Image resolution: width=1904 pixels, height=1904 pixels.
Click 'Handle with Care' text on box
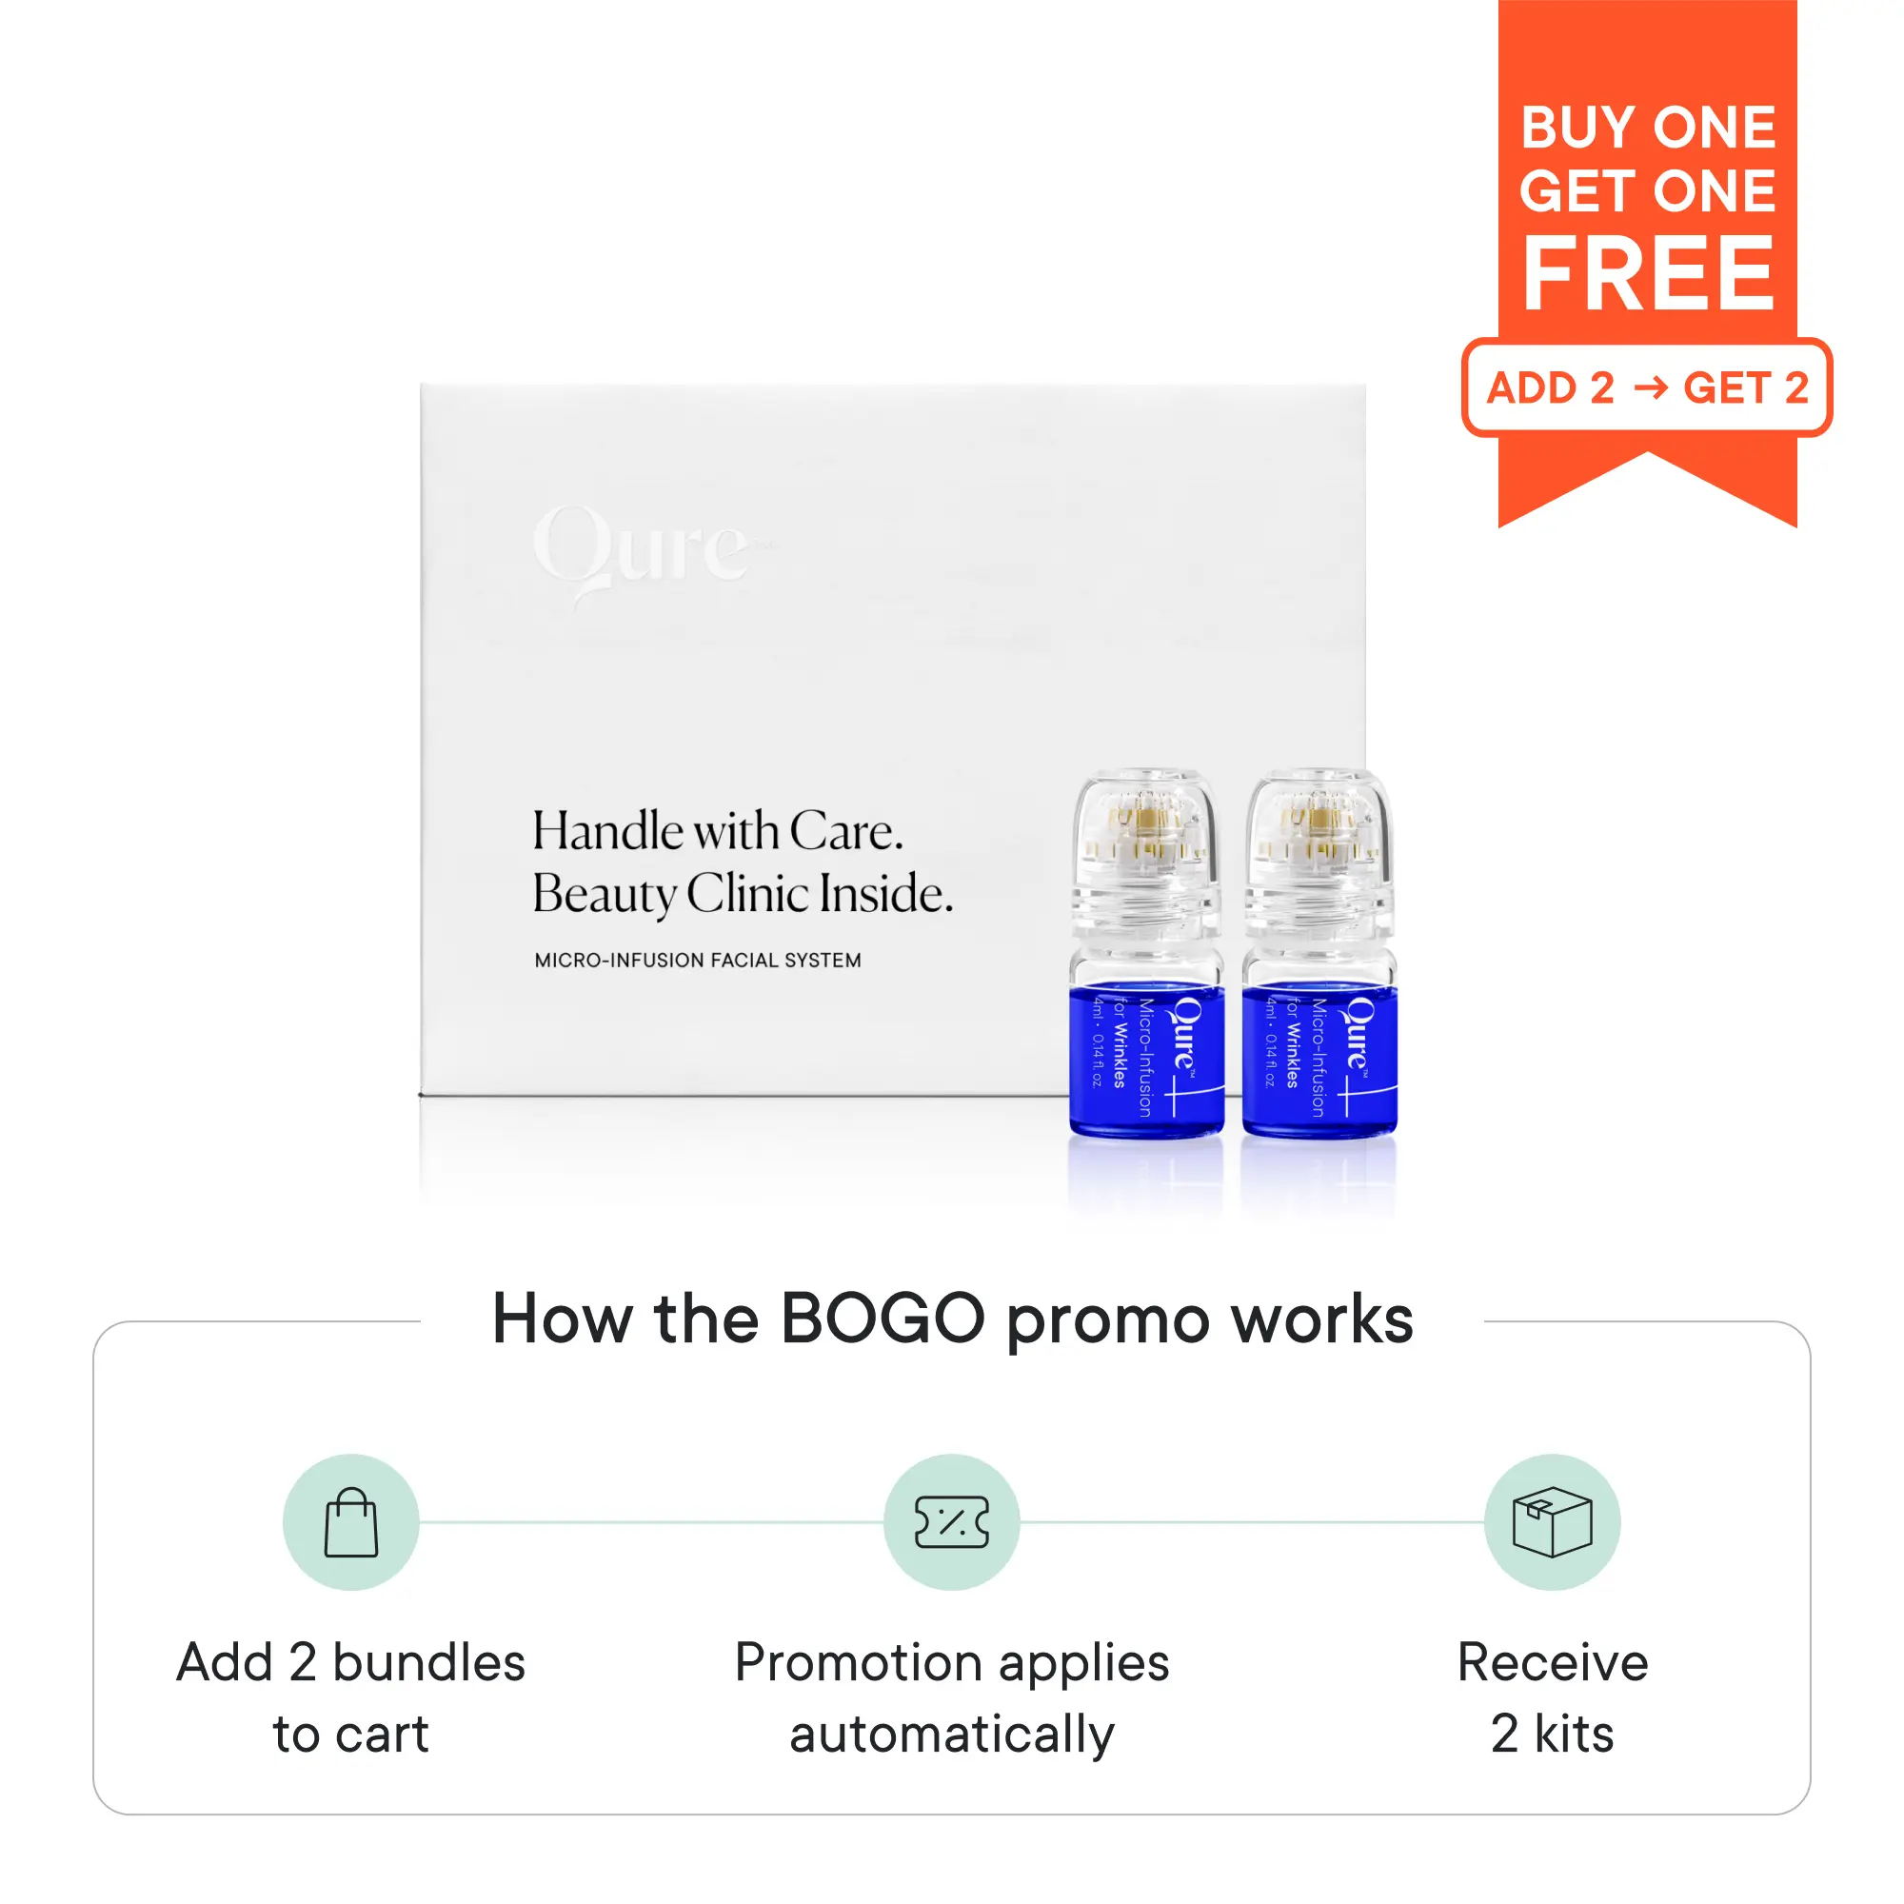[718, 831]
